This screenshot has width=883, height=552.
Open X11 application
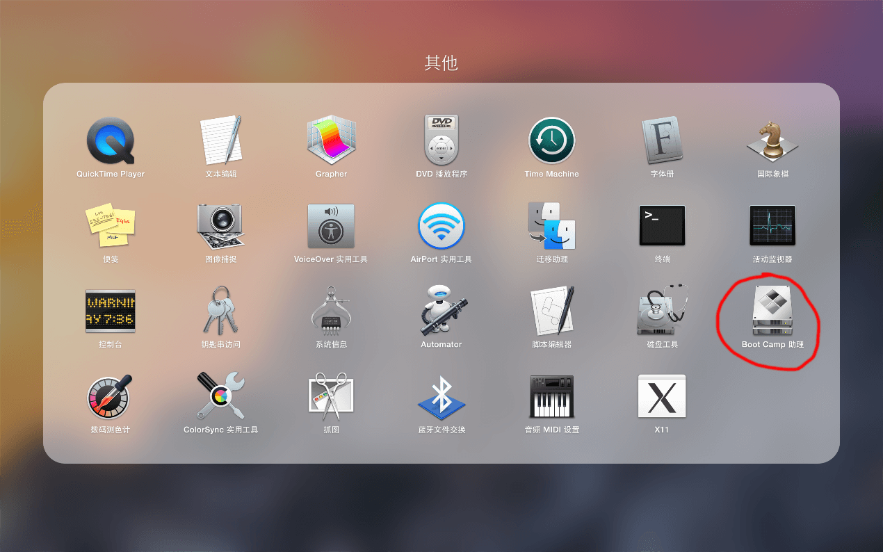click(662, 396)
